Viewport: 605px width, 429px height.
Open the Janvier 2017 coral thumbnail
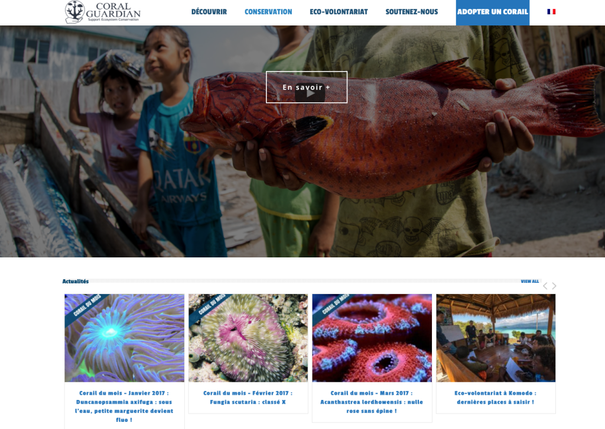(x=124, y=338)
